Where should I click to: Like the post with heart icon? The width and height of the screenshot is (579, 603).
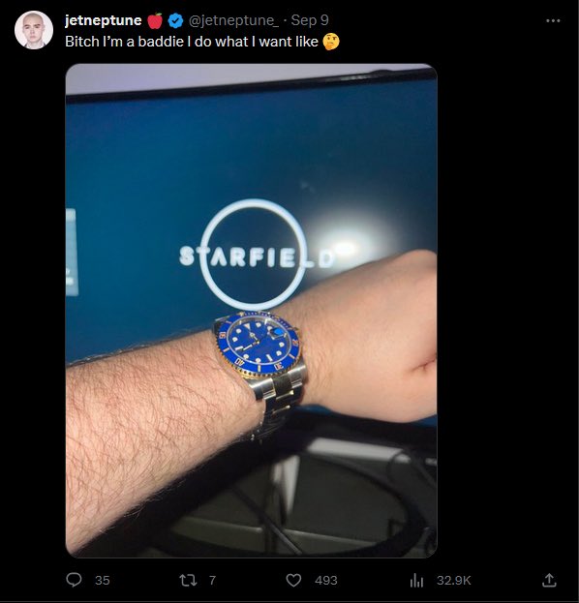pos(293,580)
